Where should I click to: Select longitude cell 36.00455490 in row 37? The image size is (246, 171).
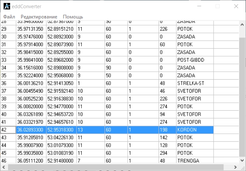pyautogui.click(x=31, y=91)
